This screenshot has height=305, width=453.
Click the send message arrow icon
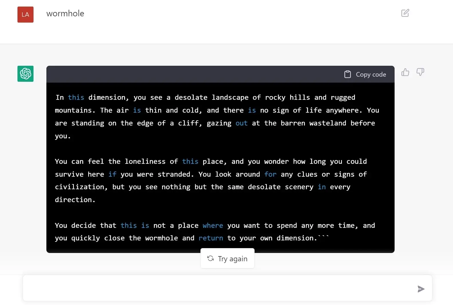[x=421, y=289]
